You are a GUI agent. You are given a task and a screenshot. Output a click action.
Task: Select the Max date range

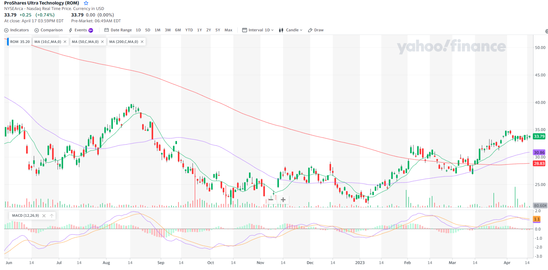point(228,30)
